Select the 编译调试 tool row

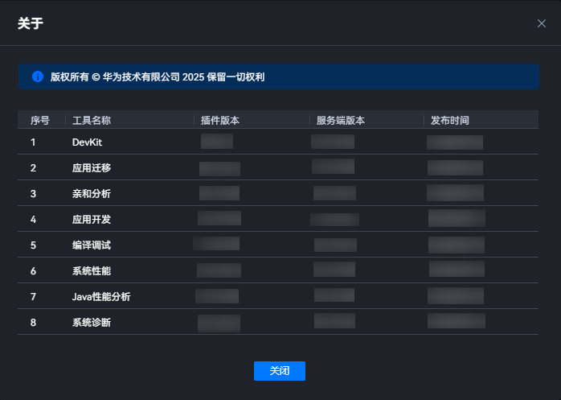click(x=278, y=245)
